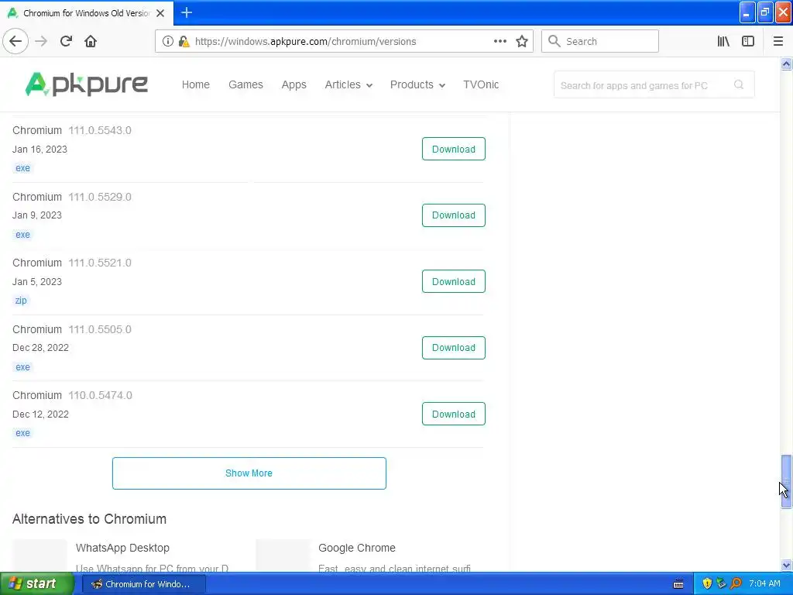
Task: Reload the page with the refresh icon
Action: [66, 41]
